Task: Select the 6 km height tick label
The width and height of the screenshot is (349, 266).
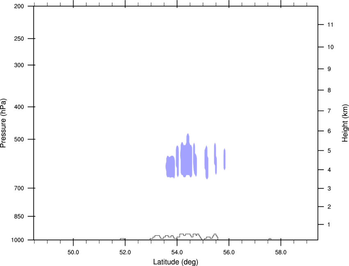Action: pos(328,131)
